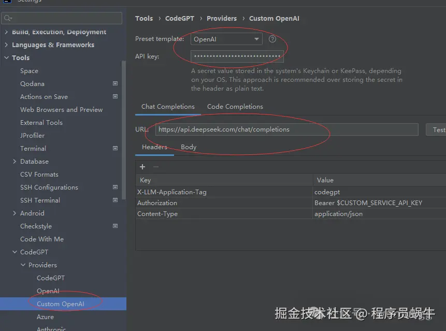Screen dimensions: 446x331
Task: Click the application/json value cell
Action: tap(380, 213)
